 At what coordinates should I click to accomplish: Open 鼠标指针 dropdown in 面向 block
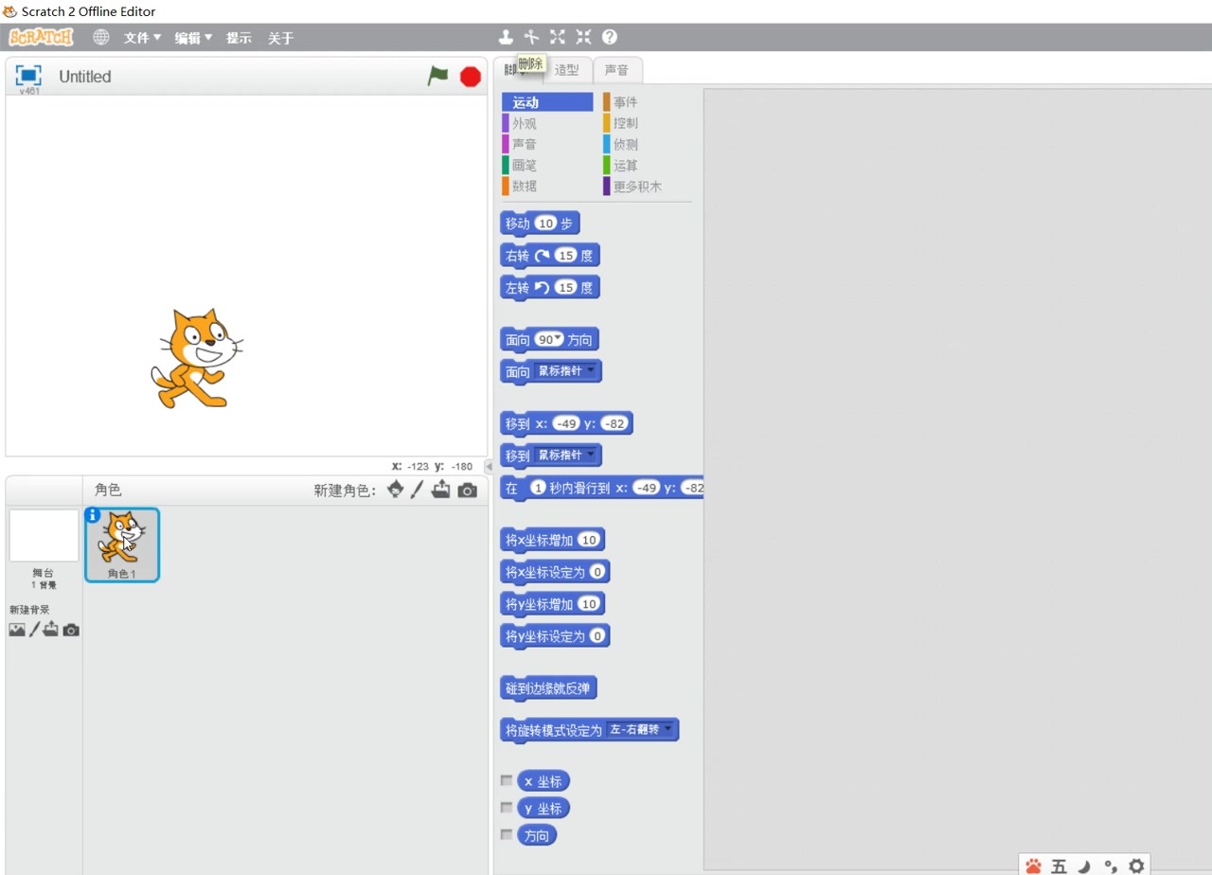(x=567, y=371)
